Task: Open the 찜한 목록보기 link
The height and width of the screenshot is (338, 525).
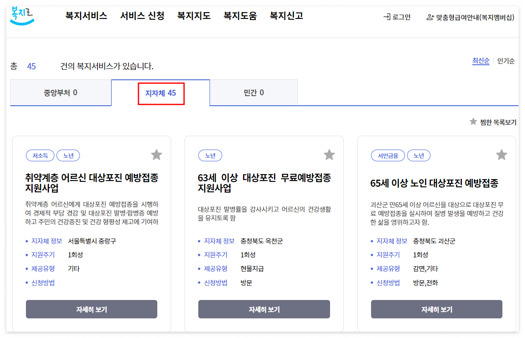Action: (x=498, y=122)
